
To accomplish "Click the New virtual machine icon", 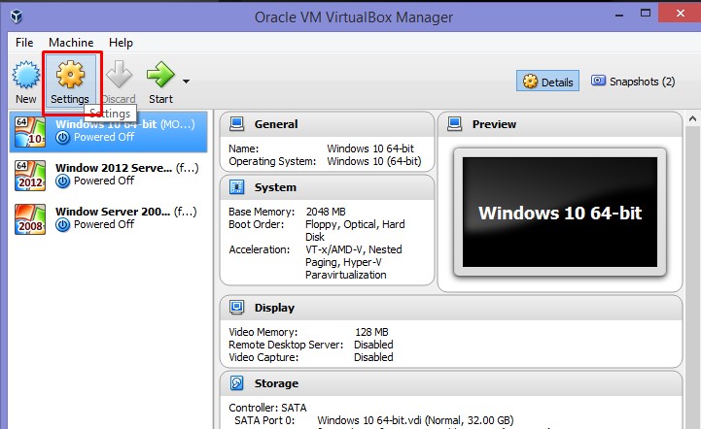I will [x=25, y=76].
